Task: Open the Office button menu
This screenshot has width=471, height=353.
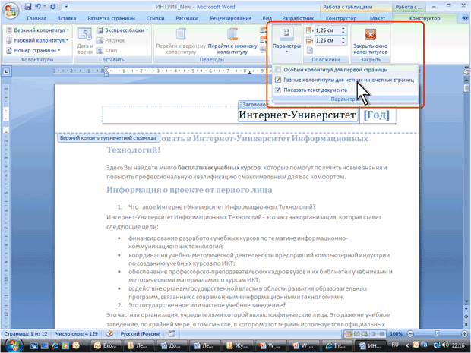Action: pyautogui.click(x=11, y=11)
